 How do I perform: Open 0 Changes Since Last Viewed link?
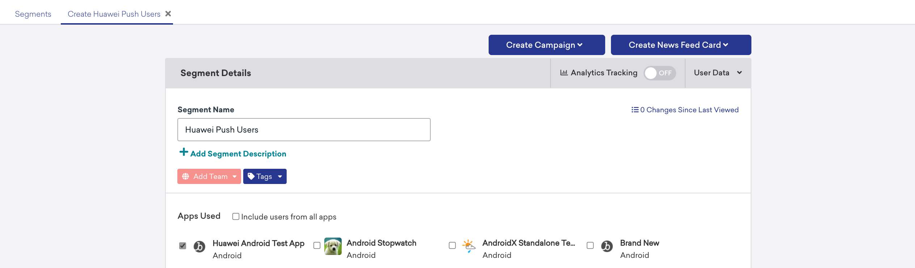coord(685,110)
